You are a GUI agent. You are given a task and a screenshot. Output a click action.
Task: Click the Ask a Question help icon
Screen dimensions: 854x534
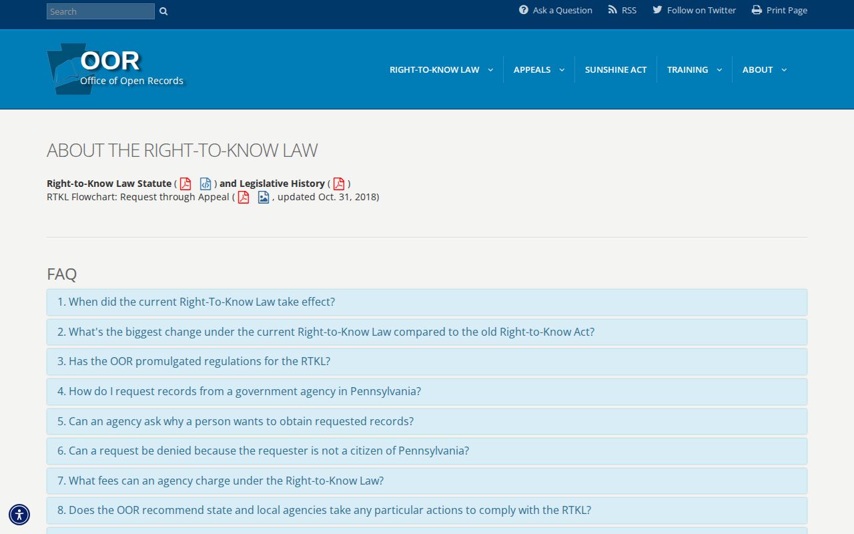[524, 10]
